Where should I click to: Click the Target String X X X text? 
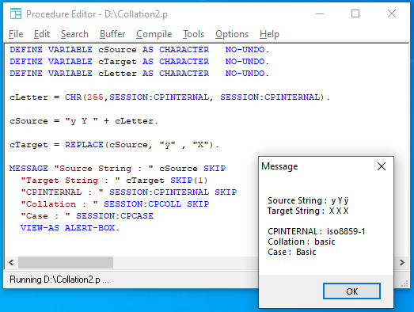pyautogui.click(x=308, y=211)
